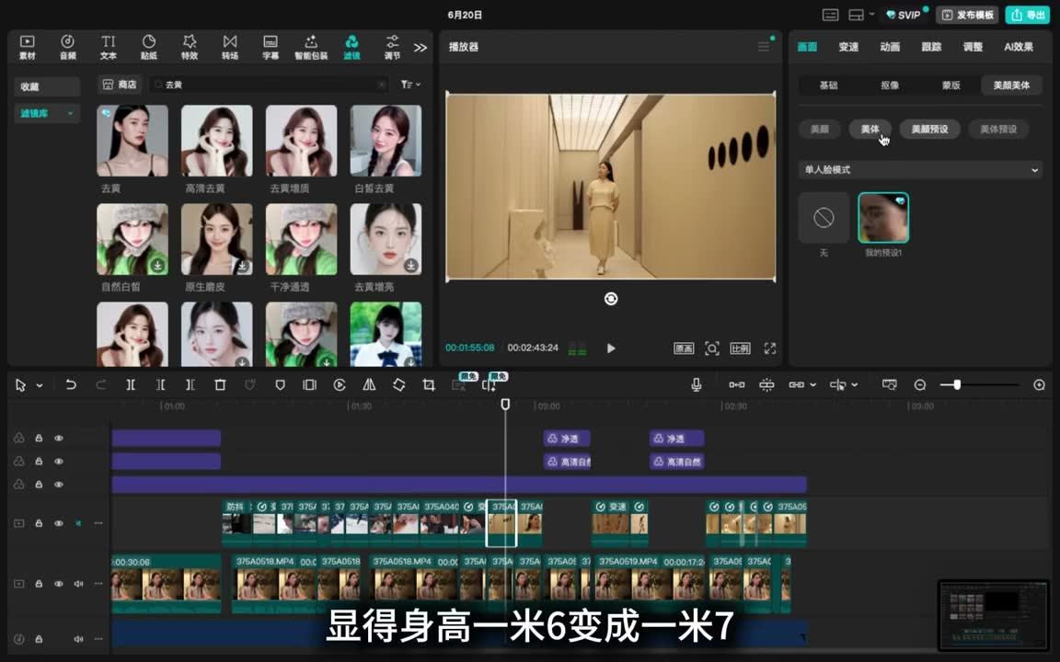The width and height of the screenshot is (1060, 662).
Task: Mute the main 375A0518.MP4 video track
Action: (78, 583)
